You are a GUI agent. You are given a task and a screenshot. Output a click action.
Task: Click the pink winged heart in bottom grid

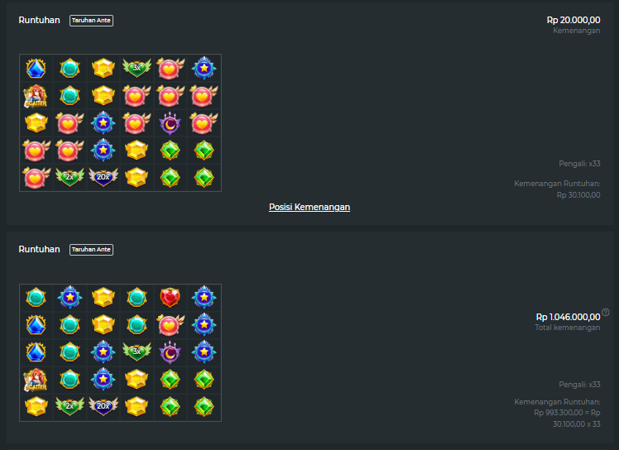pyautogui.click(x=170, y=325)
